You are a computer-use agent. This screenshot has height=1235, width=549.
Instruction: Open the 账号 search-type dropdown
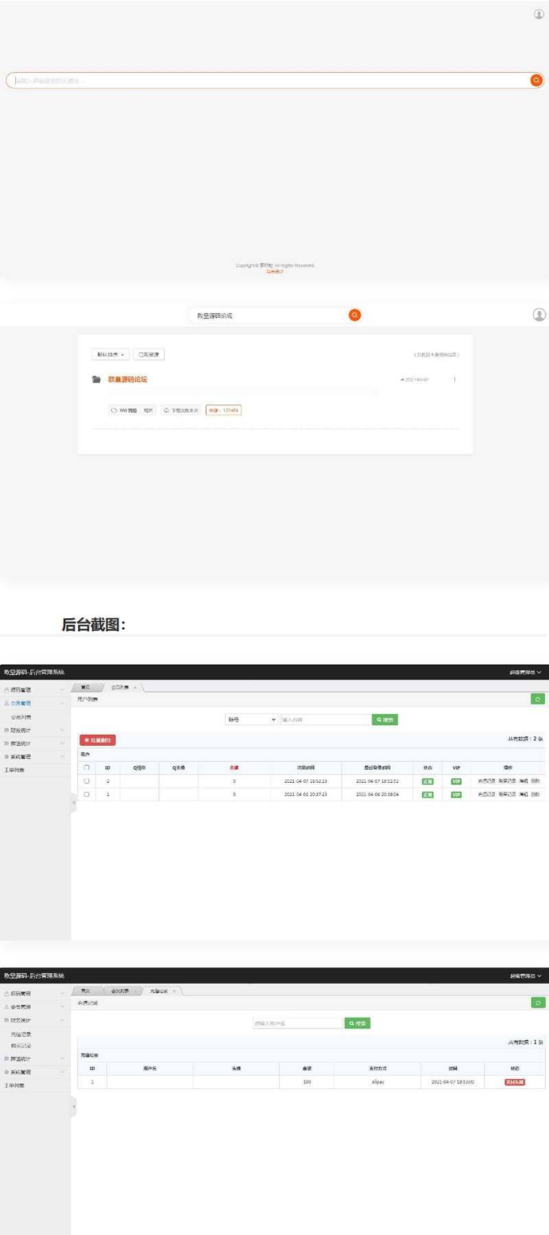[251, 720]
